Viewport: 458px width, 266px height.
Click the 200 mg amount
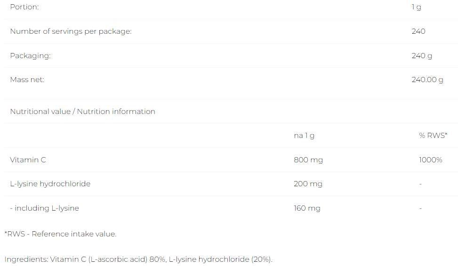pyautogui.click(x=308, y=184)
